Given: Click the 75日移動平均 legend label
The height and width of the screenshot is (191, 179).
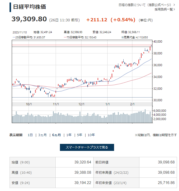Looking at the screenshot, I should coord(80,37).
